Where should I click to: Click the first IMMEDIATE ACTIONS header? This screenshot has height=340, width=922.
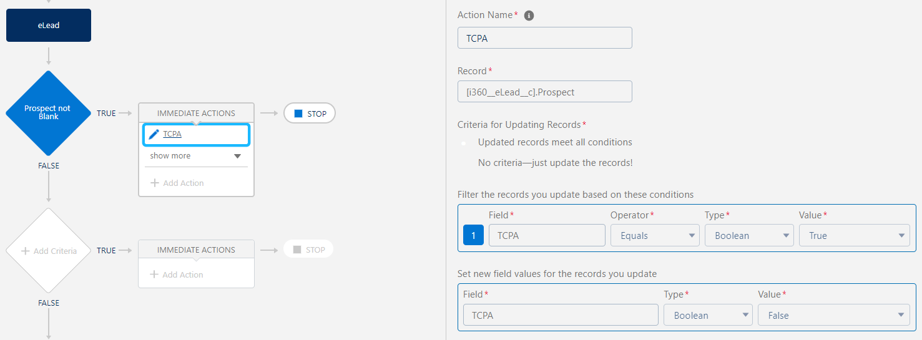pos(196,113)
